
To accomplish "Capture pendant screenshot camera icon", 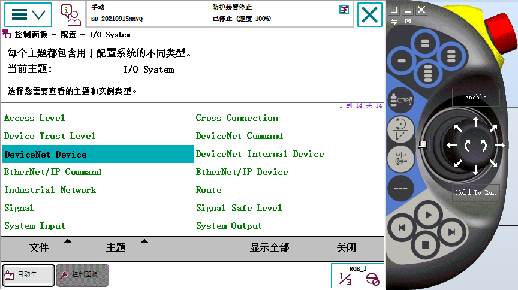I will (x=408, y=21).
